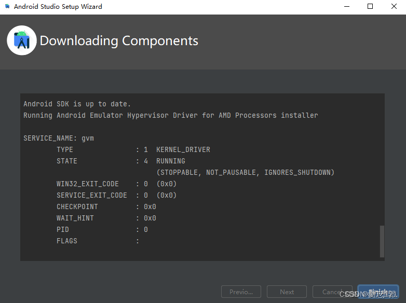The width and height of the screenshot is (406, 303).
Task: Click Finish to complete setup
Action: point(378,292)
